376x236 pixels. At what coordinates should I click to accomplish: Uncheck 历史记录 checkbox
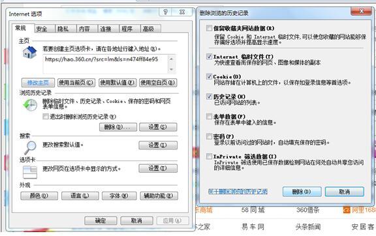pyautogui.click(x=209, y=96)
